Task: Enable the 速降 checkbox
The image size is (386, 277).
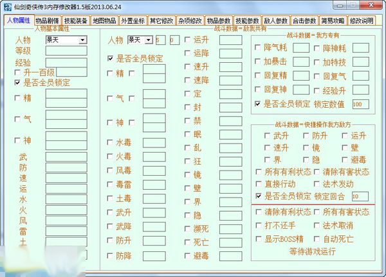Action: point(187,80)
